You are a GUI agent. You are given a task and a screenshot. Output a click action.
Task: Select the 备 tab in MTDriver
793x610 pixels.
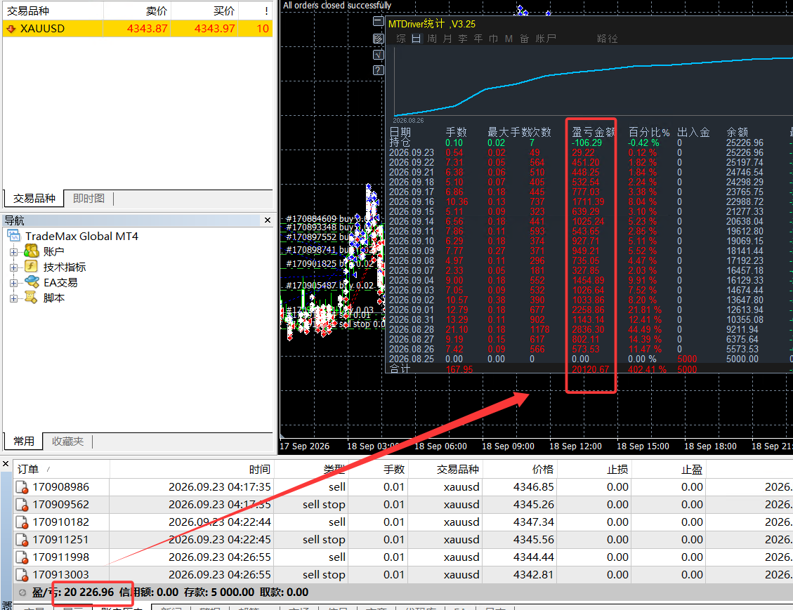point(524,39)
